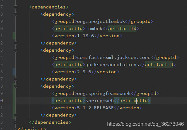
Task: Click green change marker beside lombok version line
Action: tap(14, 36)
